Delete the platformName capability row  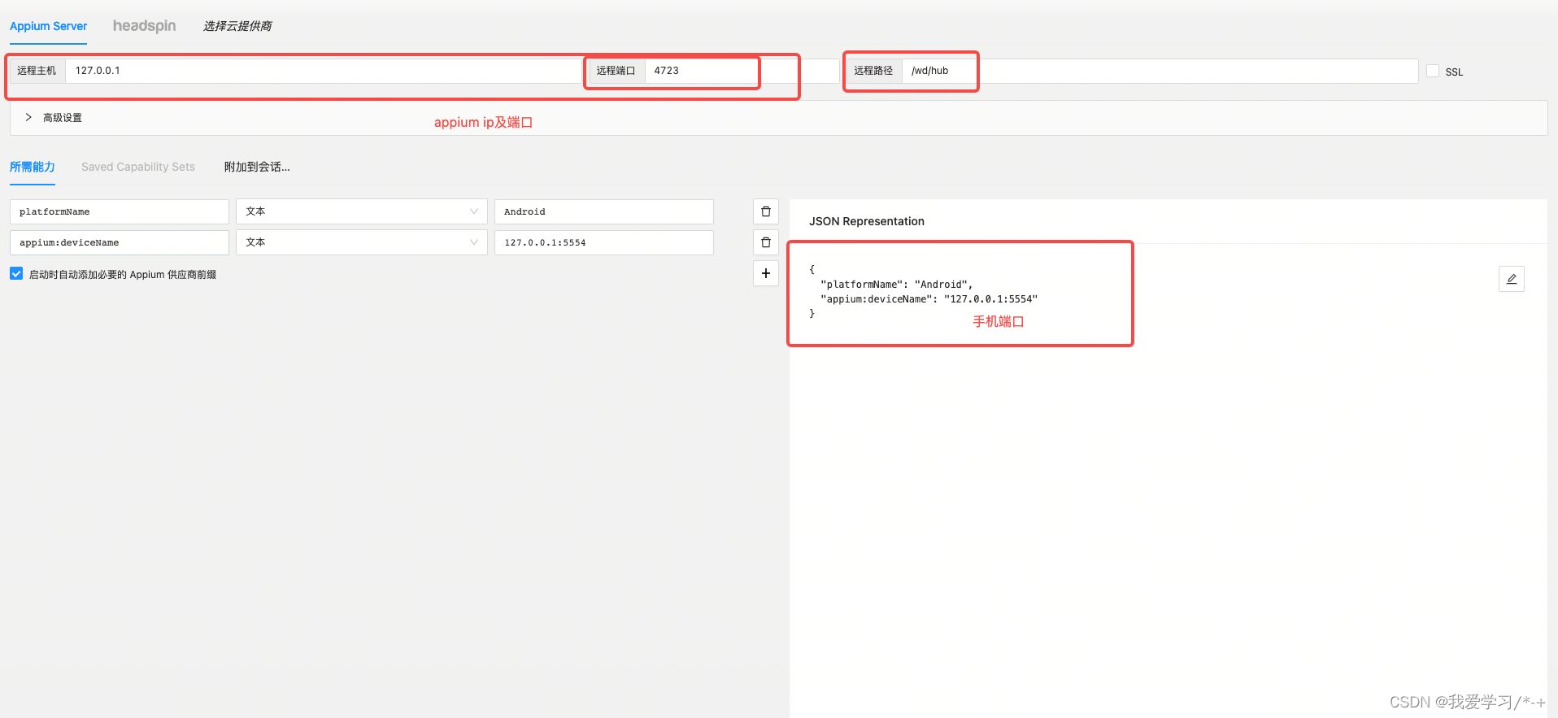[x=765, y=211]
